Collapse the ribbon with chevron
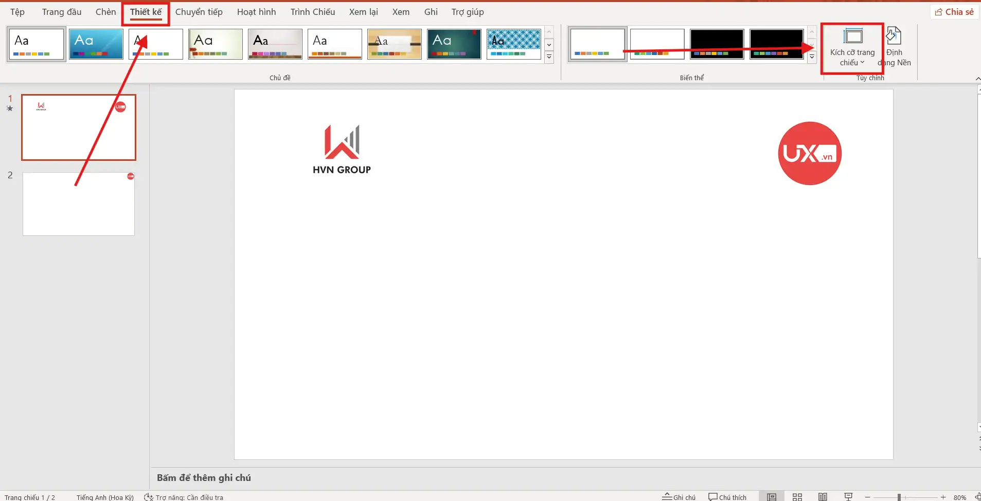Viewport: 981px width, 501px height. pyautogui.click(x=977, y=78)
